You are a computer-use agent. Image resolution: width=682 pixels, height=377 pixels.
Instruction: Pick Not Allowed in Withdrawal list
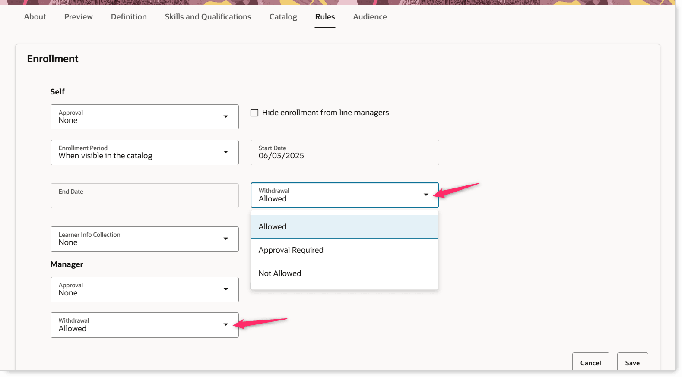[345, 273]
